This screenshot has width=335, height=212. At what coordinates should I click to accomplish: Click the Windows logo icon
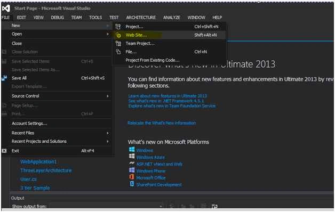tap(132, 149)
